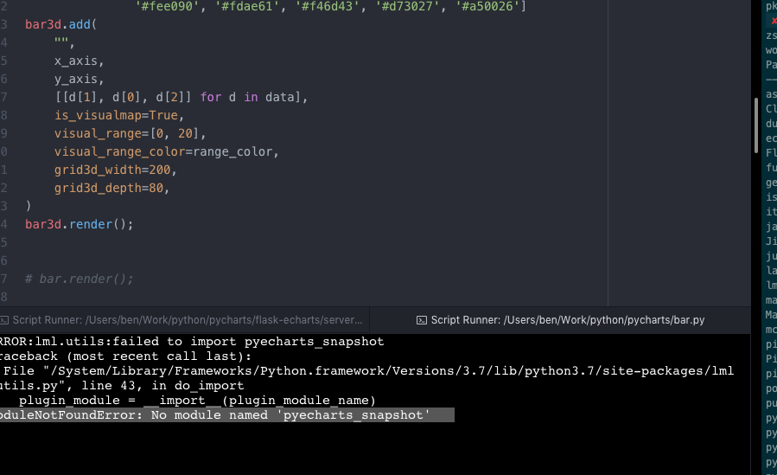
Task: Open the bar.py Script Runner tab
Action: point(560,320)
